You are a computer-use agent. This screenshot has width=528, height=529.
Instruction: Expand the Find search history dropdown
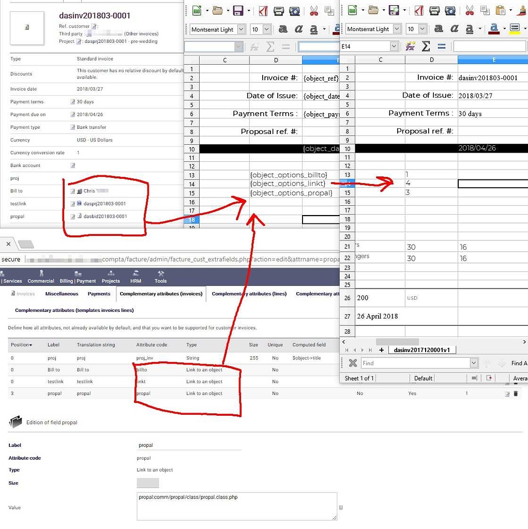tap(474, 362)
